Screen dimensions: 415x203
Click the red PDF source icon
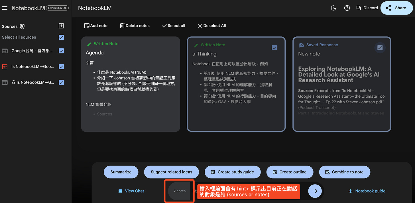5,67
